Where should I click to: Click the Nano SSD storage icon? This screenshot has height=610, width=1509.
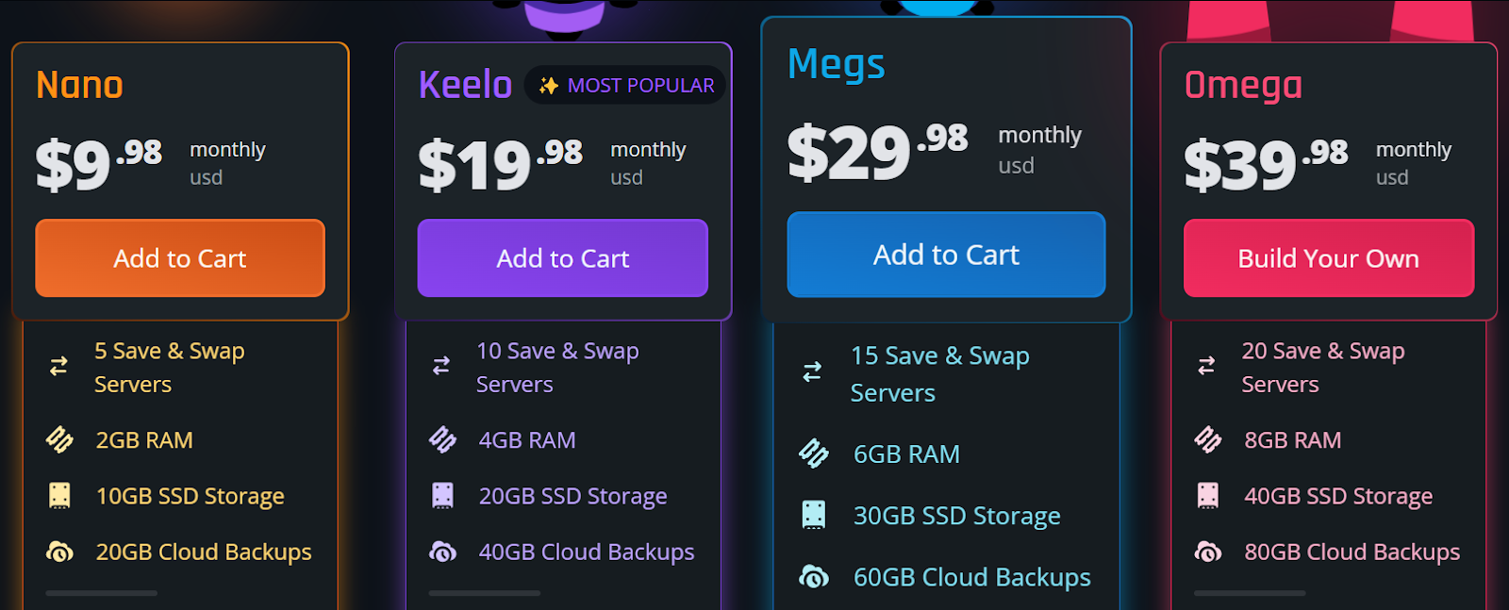click(x=59, y=495)
